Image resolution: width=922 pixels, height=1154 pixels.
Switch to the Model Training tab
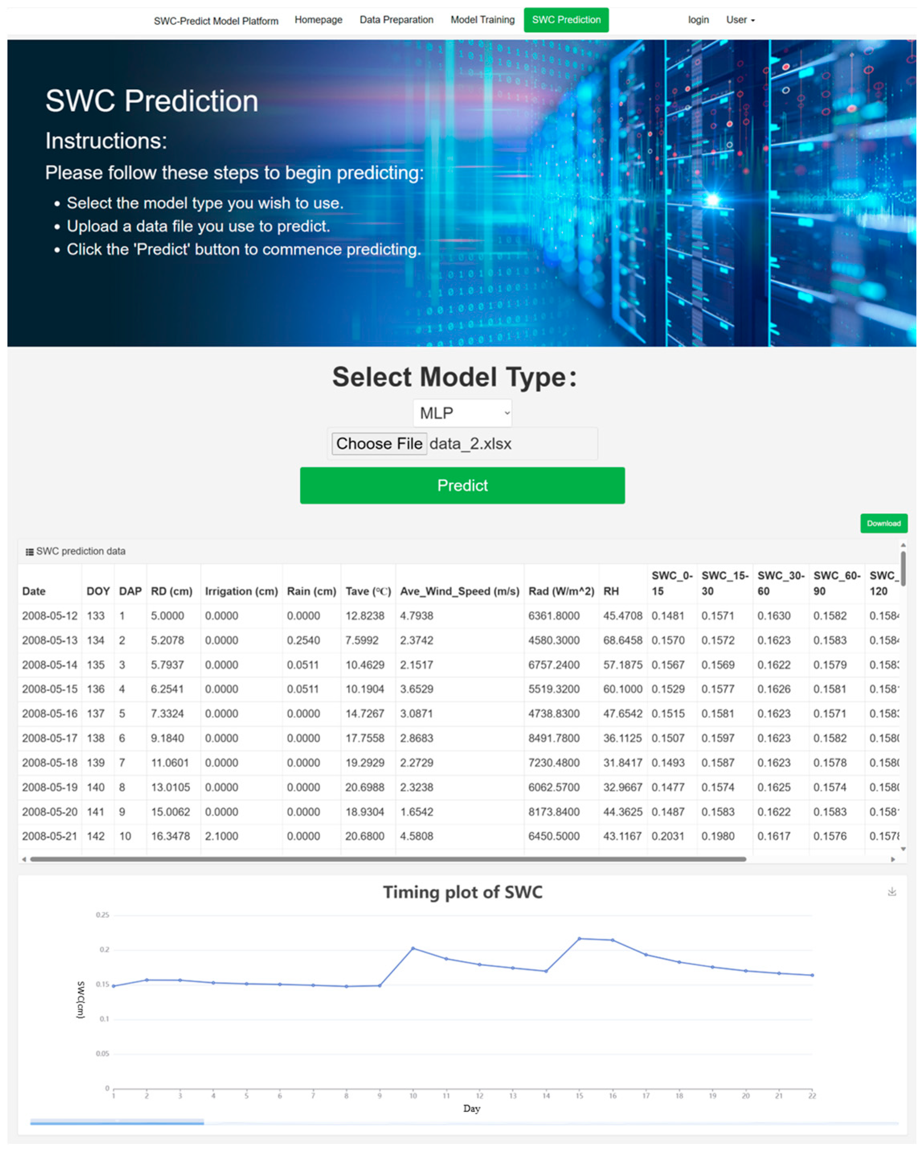pyautogui.click(x=482, y=20)
